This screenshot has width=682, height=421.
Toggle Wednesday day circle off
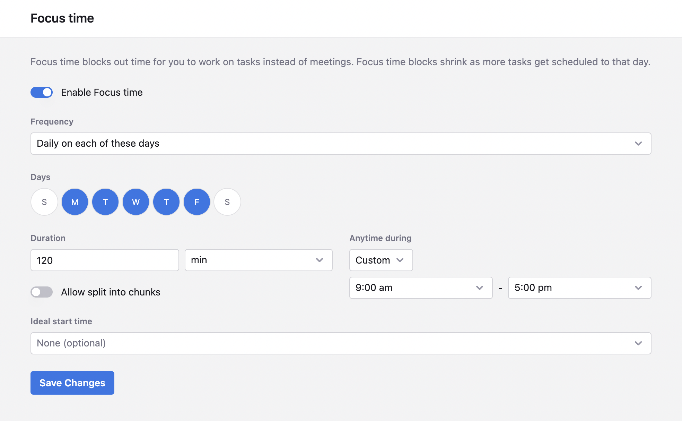coord(136,202)
